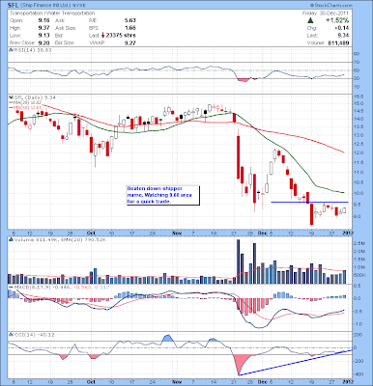Click the EPS value 1.66
373x386 pixels.
click(130, 28)
